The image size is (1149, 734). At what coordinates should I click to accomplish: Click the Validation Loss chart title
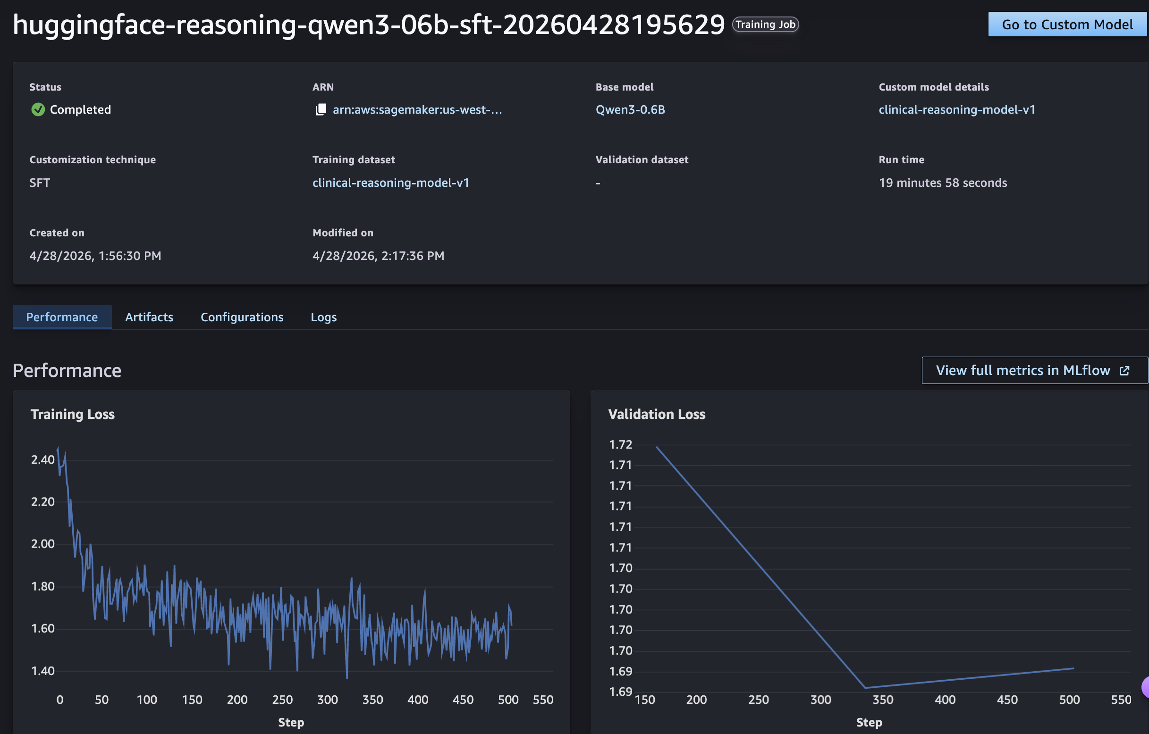tap(657, 414)
